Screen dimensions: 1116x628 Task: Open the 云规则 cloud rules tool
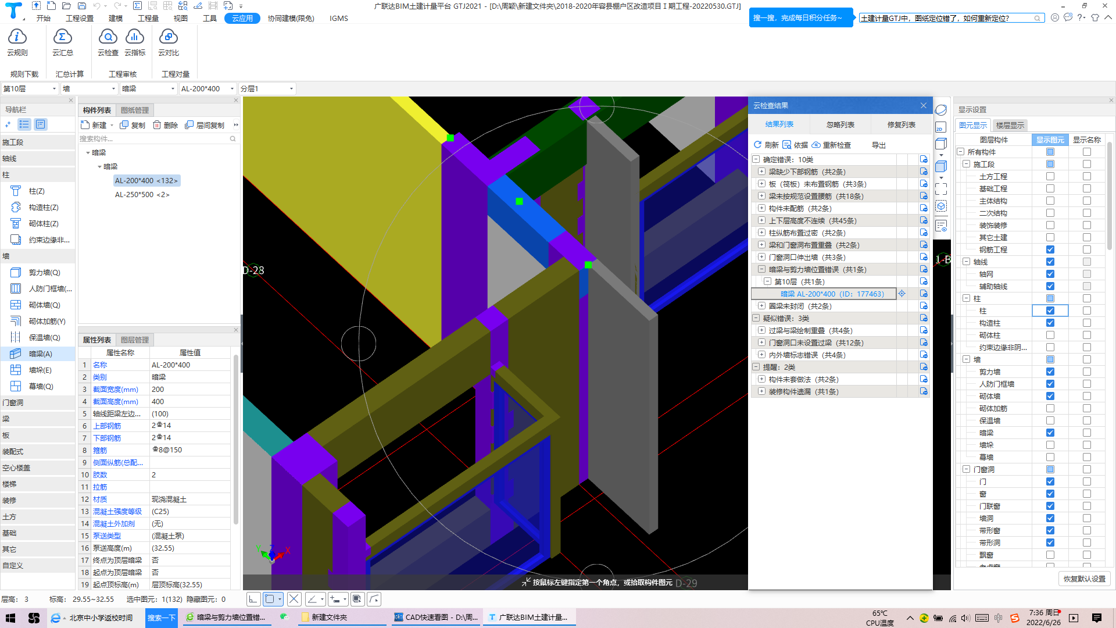(x=17, y=43)
